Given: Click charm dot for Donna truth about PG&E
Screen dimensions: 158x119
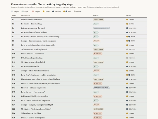Looking at the screenshot, I should (x=127, y=83).
